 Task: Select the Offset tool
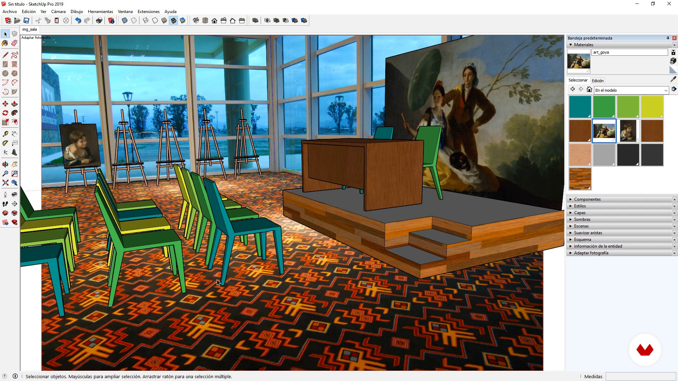click(x=14, y=122)
